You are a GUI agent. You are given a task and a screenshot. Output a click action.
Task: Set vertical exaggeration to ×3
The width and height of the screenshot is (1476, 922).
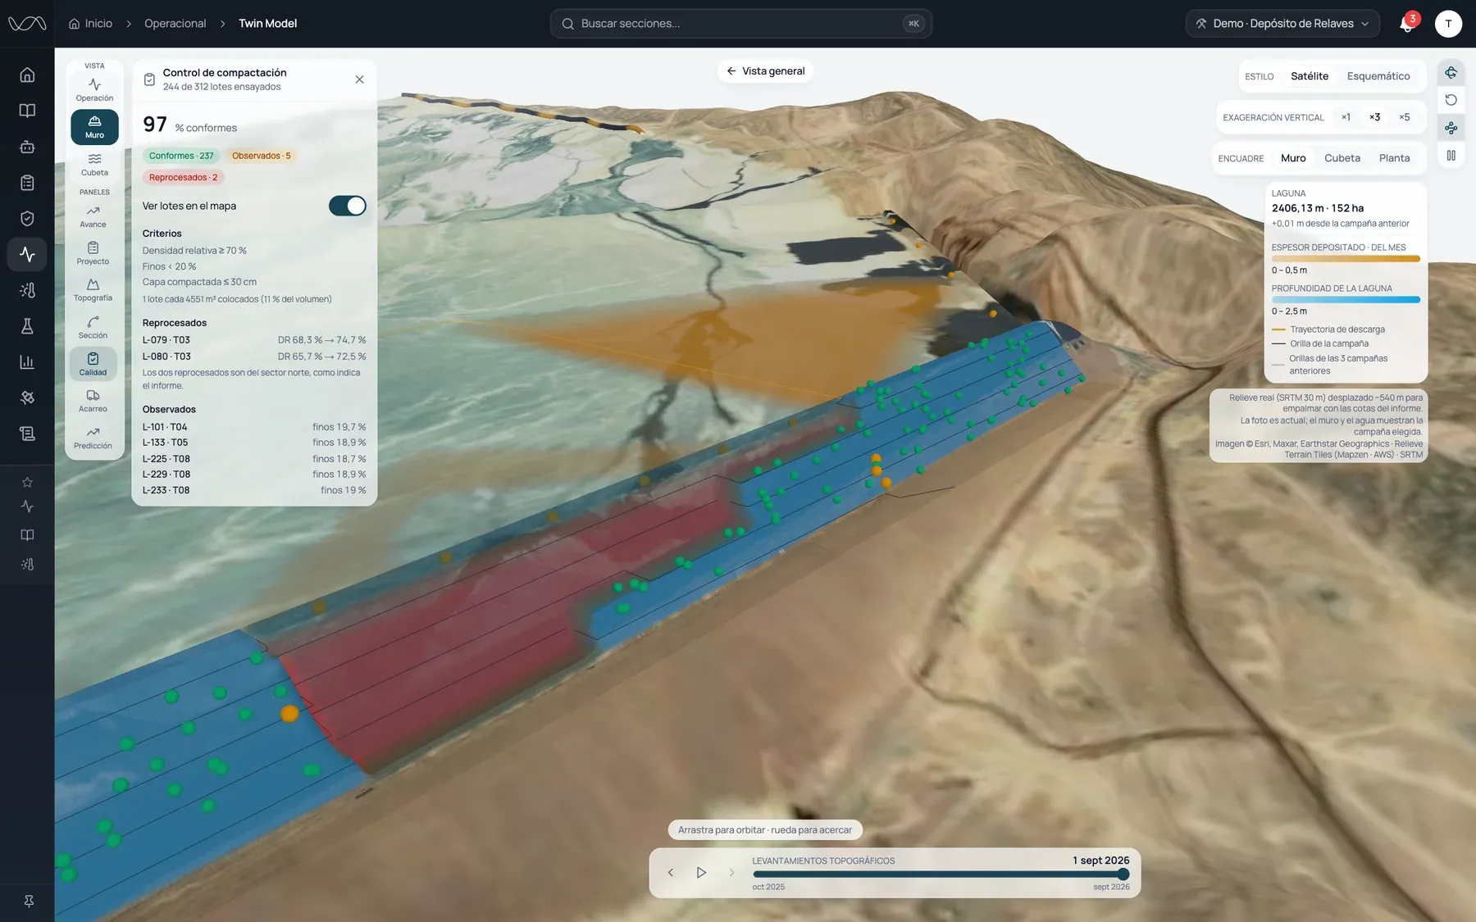pyautogui.click(x=1375, y=117)
